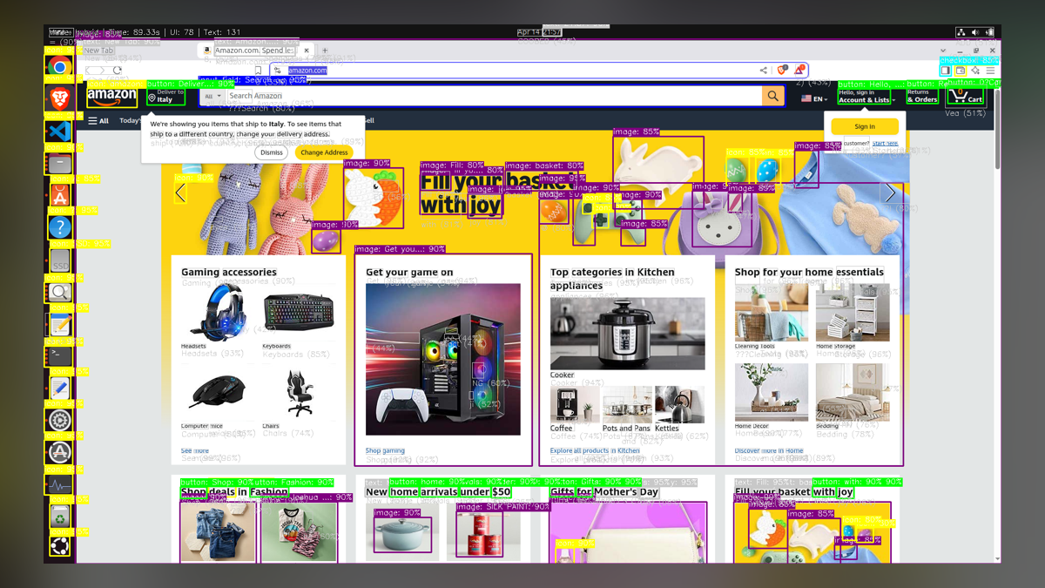
Task: Open the SSD drive dock icon
Action: pos(59,260)
